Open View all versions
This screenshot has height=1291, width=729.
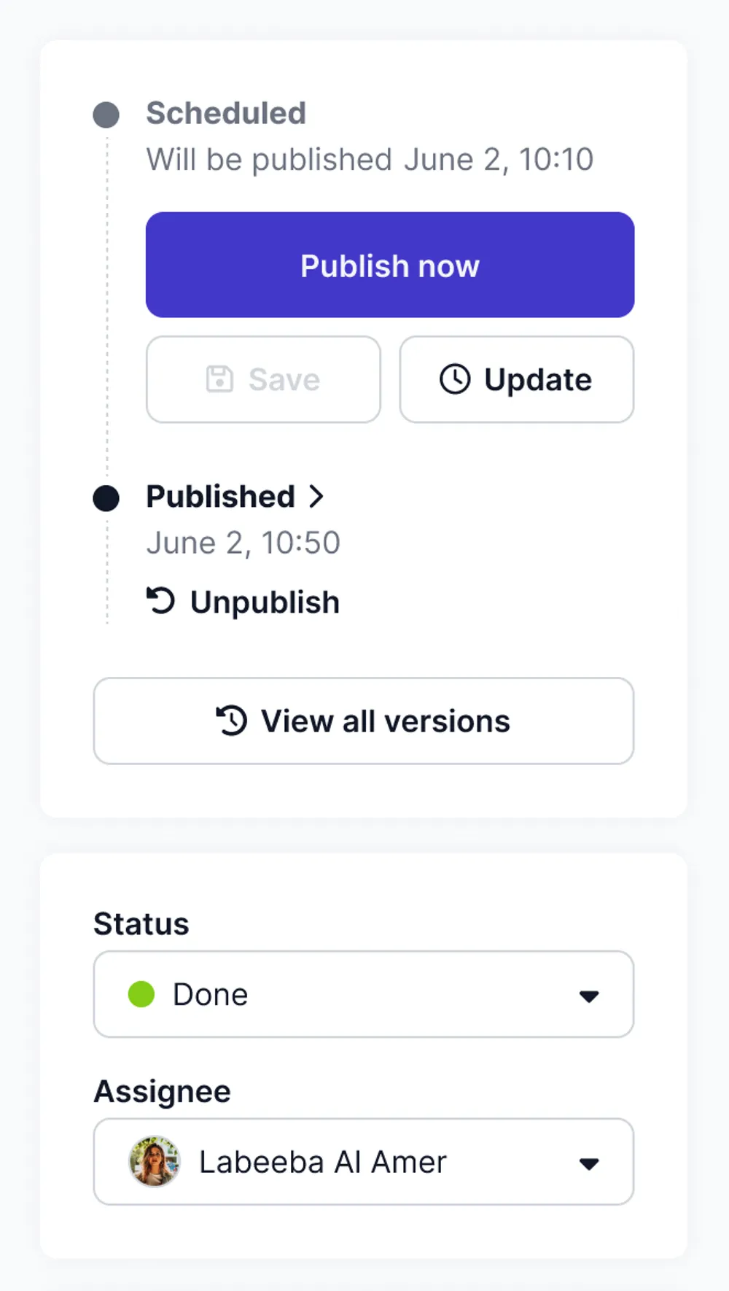(385, 721)
